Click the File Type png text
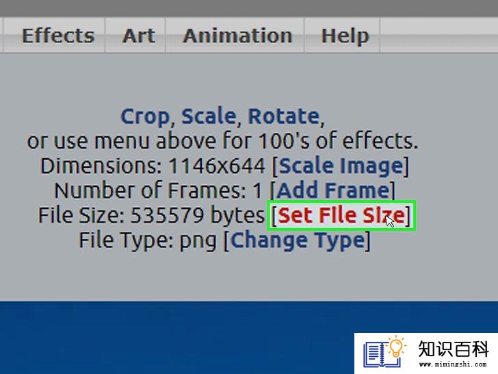The image size is (498, 374). (x=148, y=240)
